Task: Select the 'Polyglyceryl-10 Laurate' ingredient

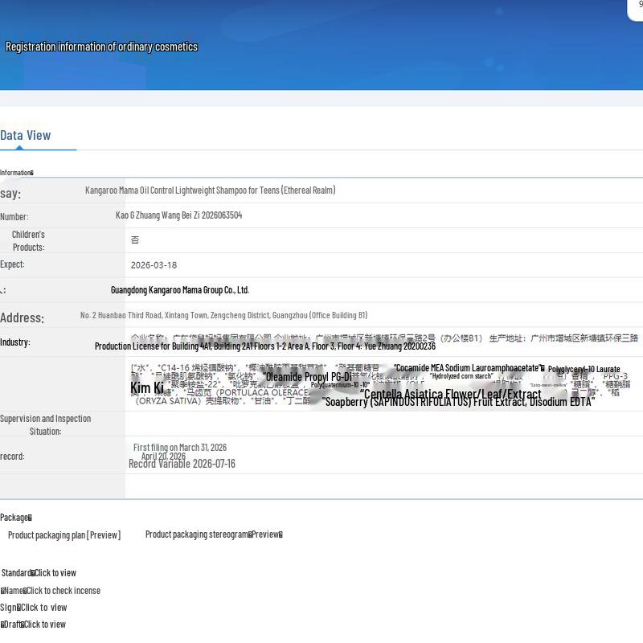Action: [x=584, y=369]
